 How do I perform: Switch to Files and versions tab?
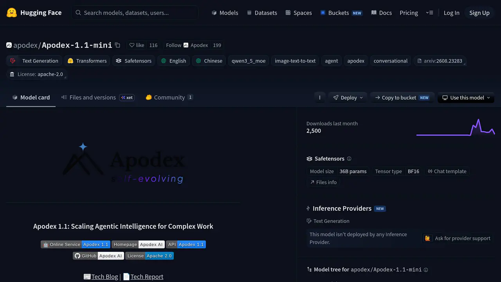(98, 98)
